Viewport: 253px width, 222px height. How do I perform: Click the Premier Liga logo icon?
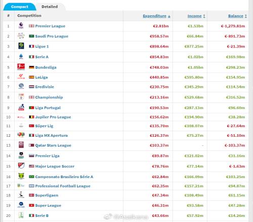[x=21, y=155]
